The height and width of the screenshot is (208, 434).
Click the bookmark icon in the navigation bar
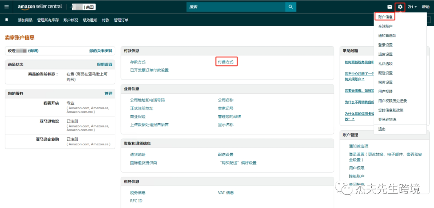tap(7, 20)
